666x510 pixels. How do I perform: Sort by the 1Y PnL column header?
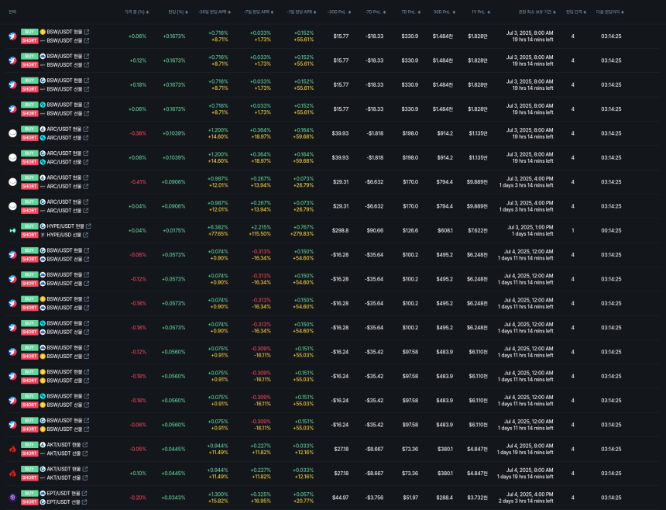click(479, 12)
